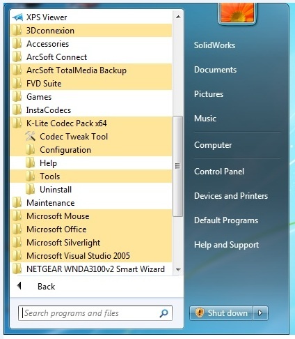Expand the Maintenance program group
The height and width of the screenshot is (339, 295).
click(x=91, y=203)
